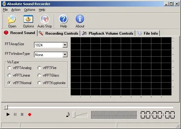Switch to the Recording Controls tab
Screen dimensions: 181x129
point(59,33)
